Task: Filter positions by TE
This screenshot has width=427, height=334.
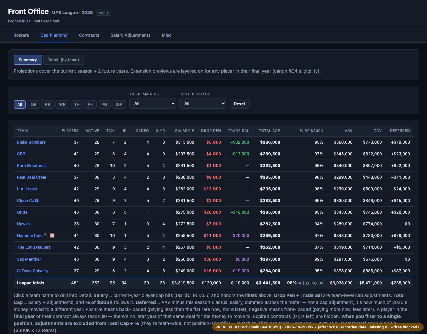Action: tap(77, 104)
